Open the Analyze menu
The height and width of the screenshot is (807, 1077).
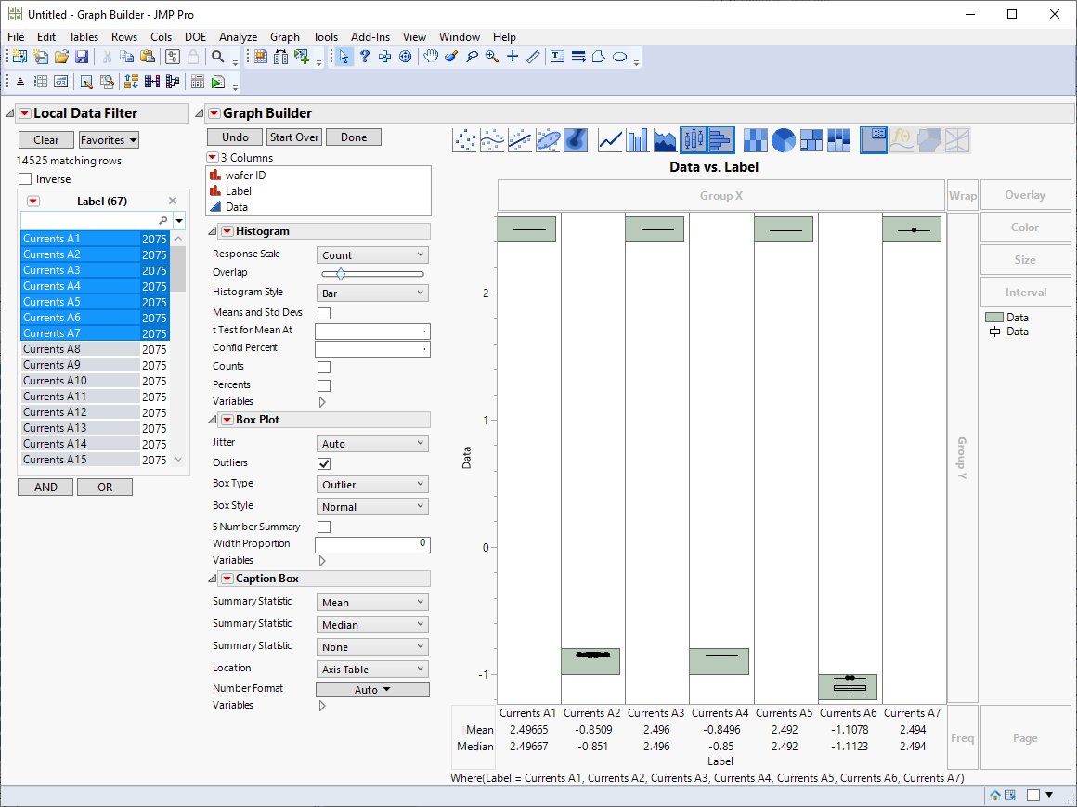pyautogui.click(x=238, y=37)
